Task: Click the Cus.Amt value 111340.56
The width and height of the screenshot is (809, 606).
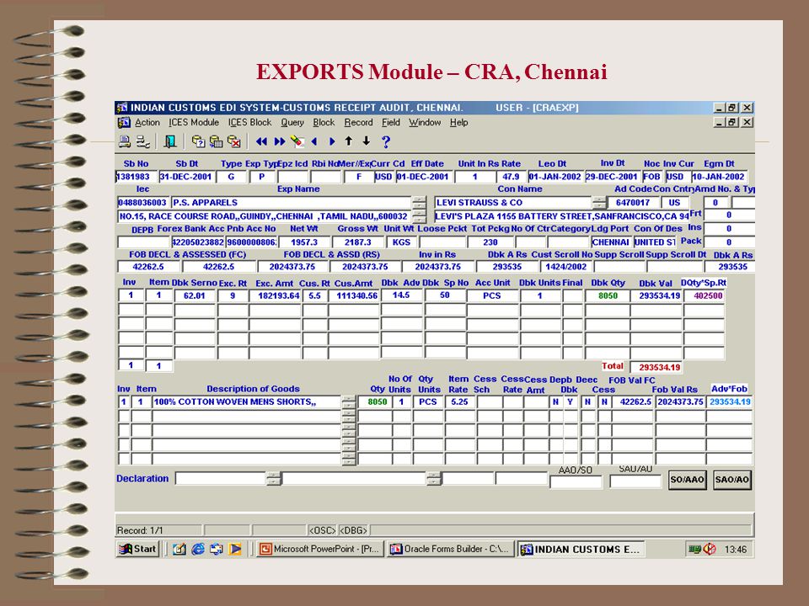Action: [x=354, y=295]
